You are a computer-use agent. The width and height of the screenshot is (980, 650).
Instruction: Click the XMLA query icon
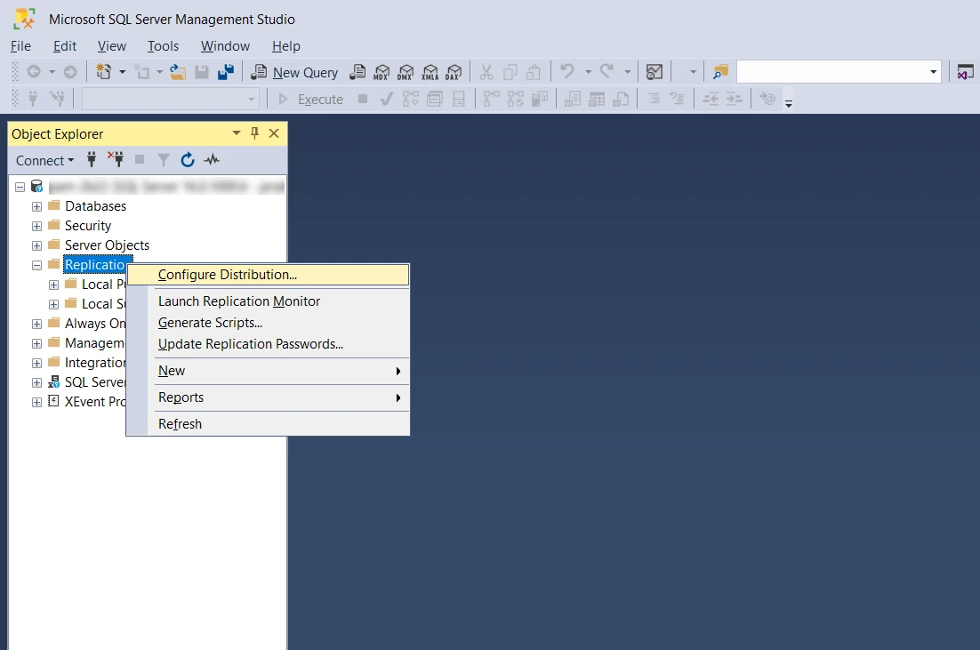[x=430, y=73]
